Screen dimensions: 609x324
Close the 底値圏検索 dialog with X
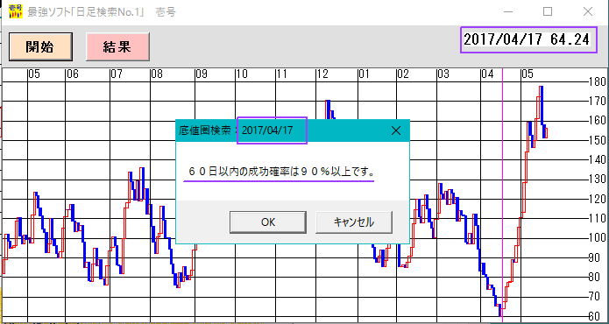[396, 130]
